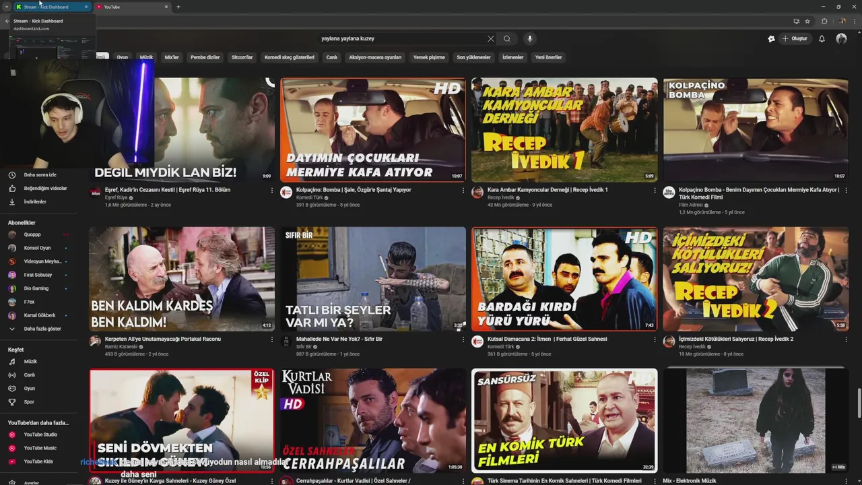Open options for İçimizdeki Kötülükleri Salıyoruz video
The image size is (862, 485).
click(x=845, y=339)
